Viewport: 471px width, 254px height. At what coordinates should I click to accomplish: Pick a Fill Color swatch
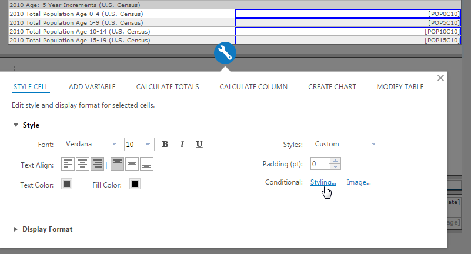135,185
